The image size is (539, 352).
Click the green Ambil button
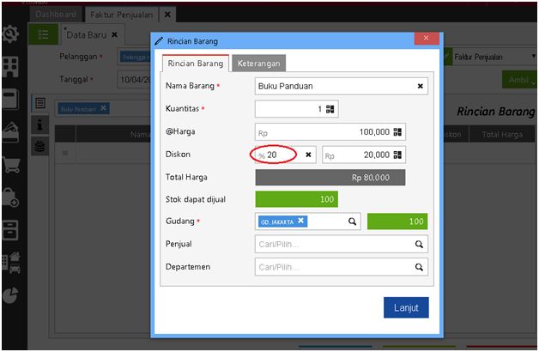[520, 80]
